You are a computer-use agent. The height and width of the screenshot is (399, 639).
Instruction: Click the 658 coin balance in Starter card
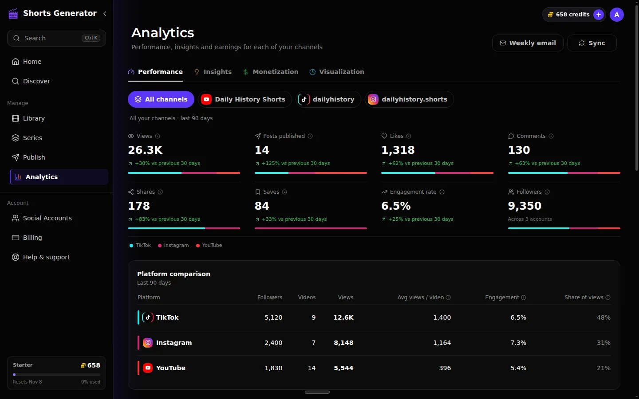click(x=90, y=365)
